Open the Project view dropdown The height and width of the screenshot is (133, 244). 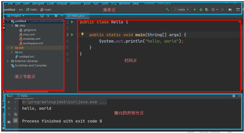click(16, 16)
